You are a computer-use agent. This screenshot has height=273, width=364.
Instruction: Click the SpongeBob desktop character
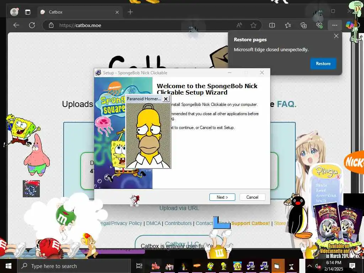pyautogui.click(x=21, y=130)
